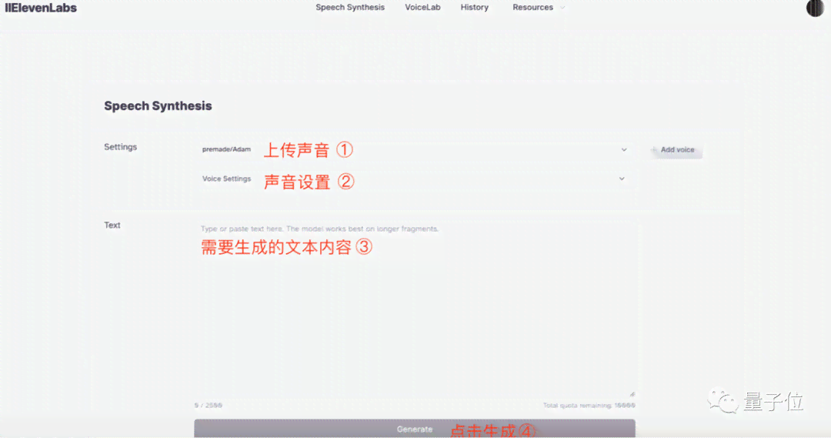The width and height of the screenshot is (831, 438).
Task: Click the Text label
Action: [112, 225]
